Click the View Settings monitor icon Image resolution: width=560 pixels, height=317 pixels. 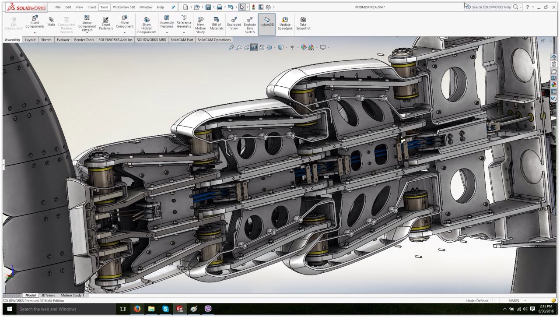click(x=323, y=47)
